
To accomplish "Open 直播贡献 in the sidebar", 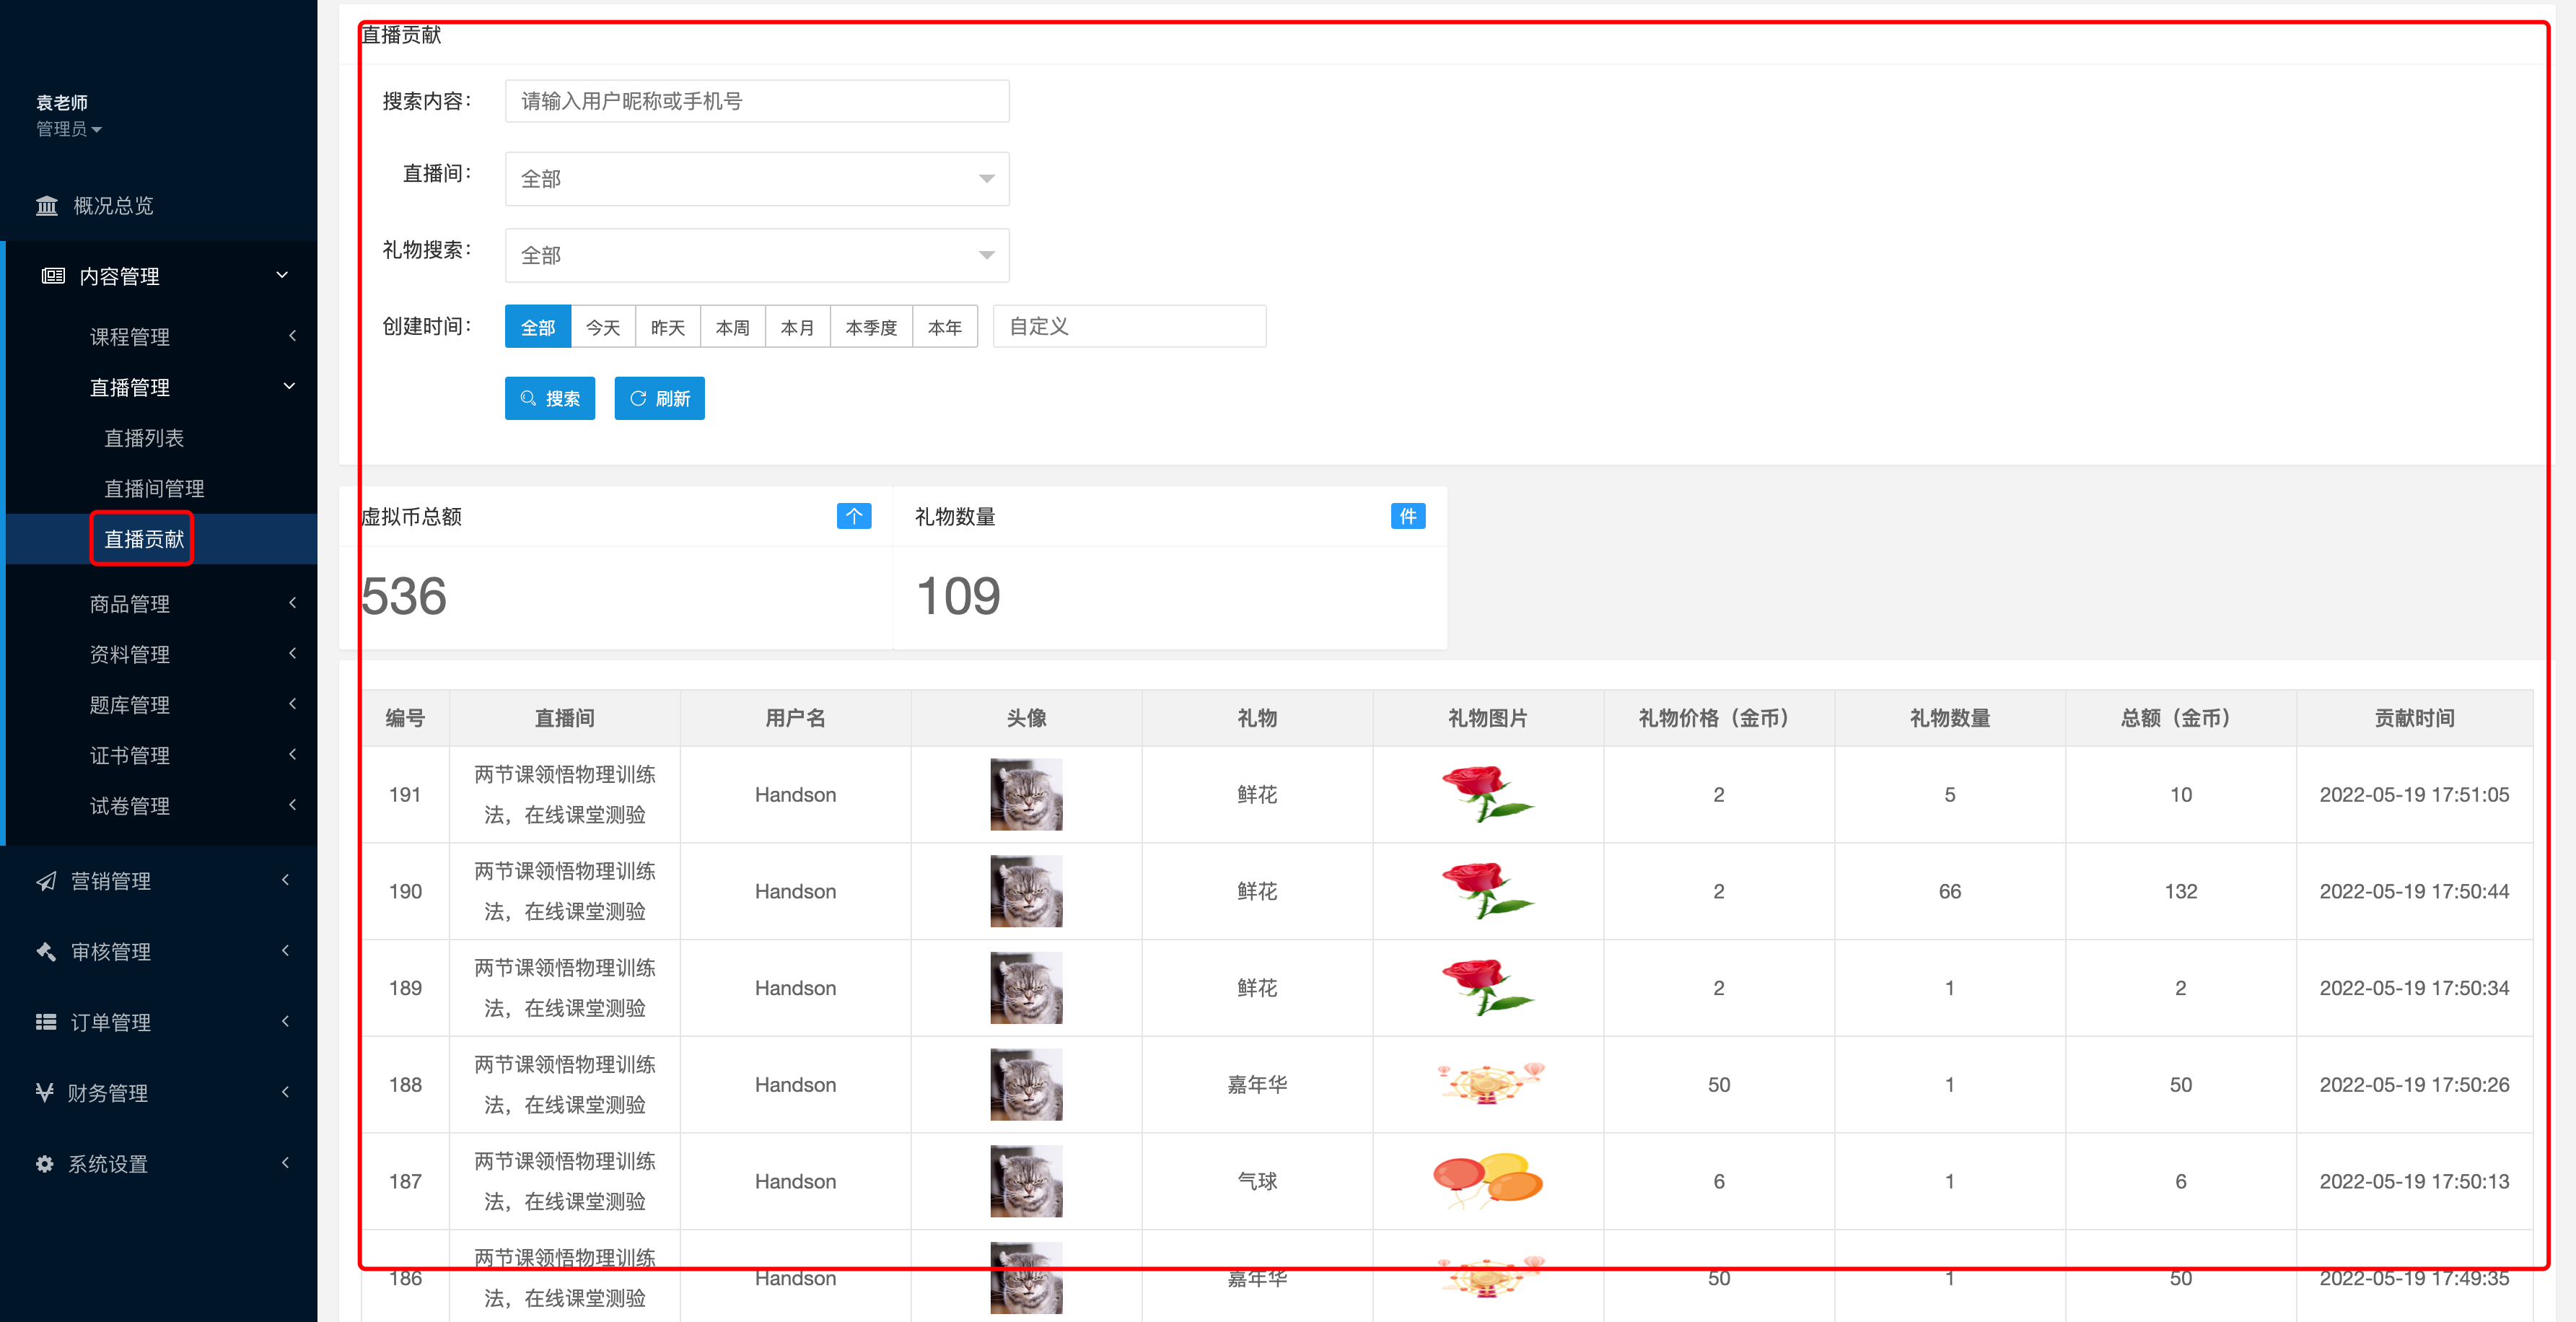I will point(144,539).
